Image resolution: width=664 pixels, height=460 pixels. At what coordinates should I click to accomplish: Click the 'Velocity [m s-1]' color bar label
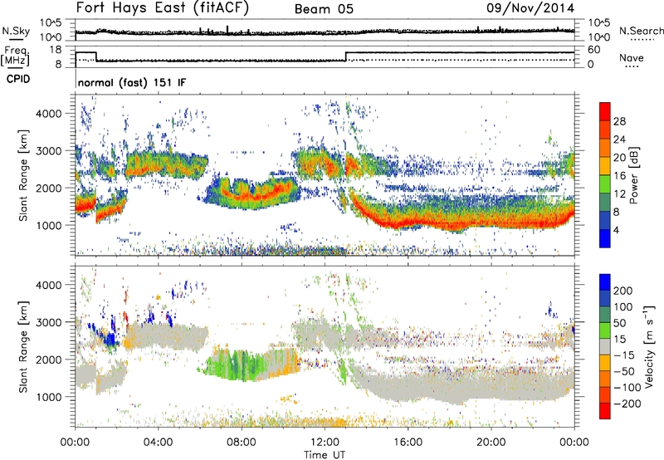649,346
